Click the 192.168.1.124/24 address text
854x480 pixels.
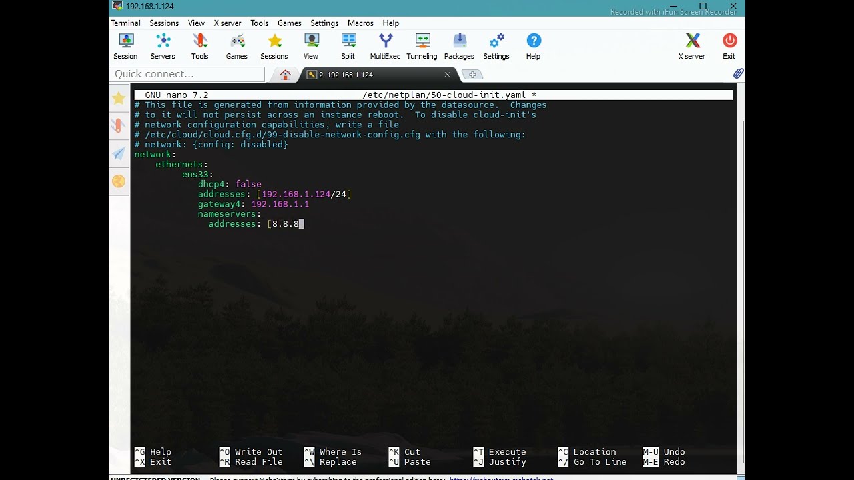(304, 194)
